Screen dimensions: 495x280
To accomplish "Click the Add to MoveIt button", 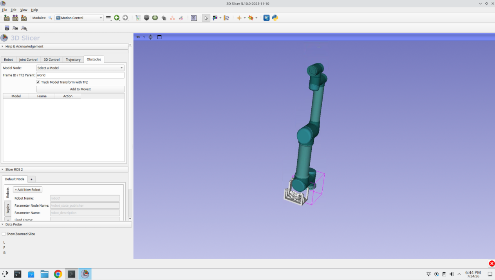I will tap(80, 89).
